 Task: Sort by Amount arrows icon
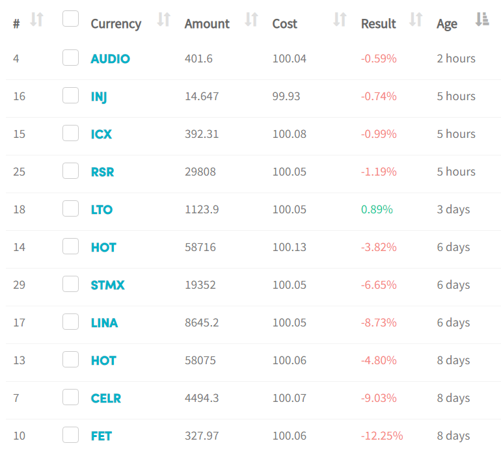pyautogui.click(x=251, y=20)
